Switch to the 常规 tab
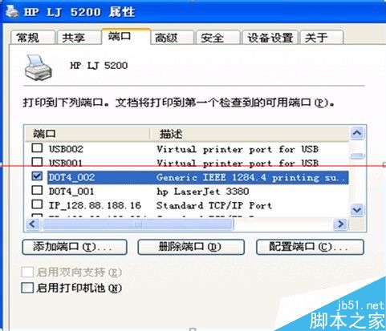This screenshot has height=331, width=386. [x=32, y=38]
